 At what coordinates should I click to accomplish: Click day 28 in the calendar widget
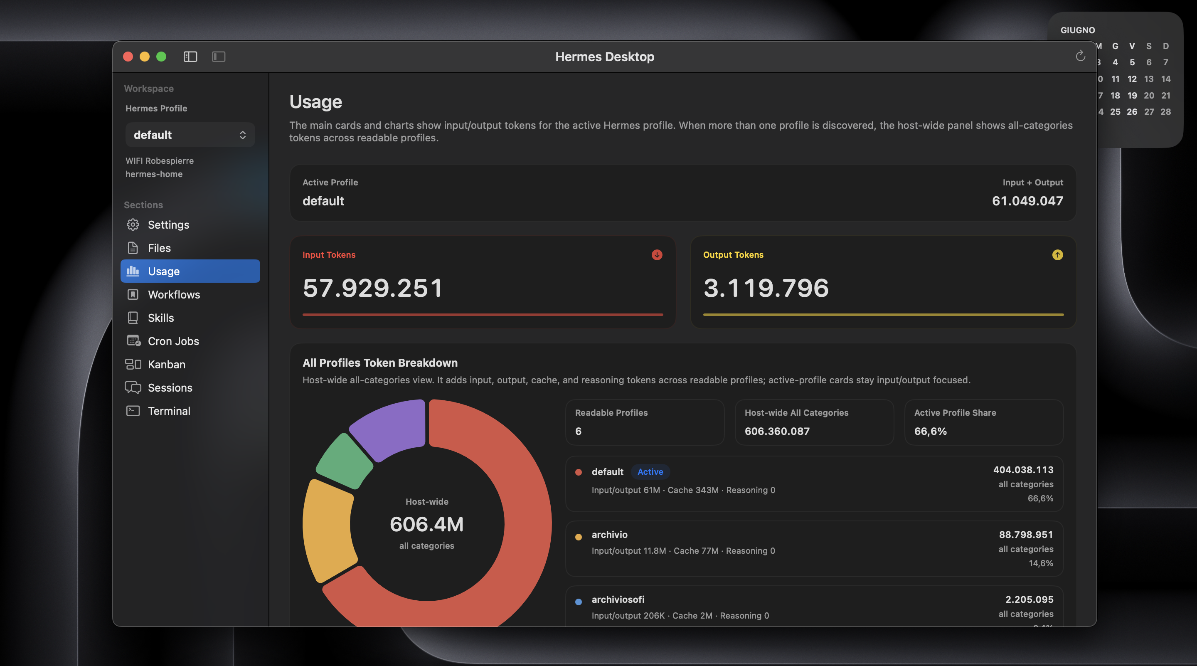tap(1165, 111)
